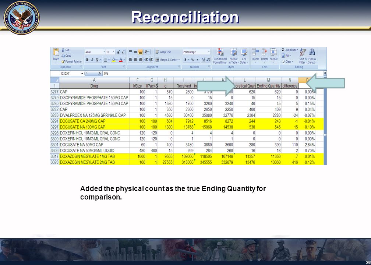This screenshot has height=265, width=371.
Task: Expand the formula bar
Action: click(325, 73)
